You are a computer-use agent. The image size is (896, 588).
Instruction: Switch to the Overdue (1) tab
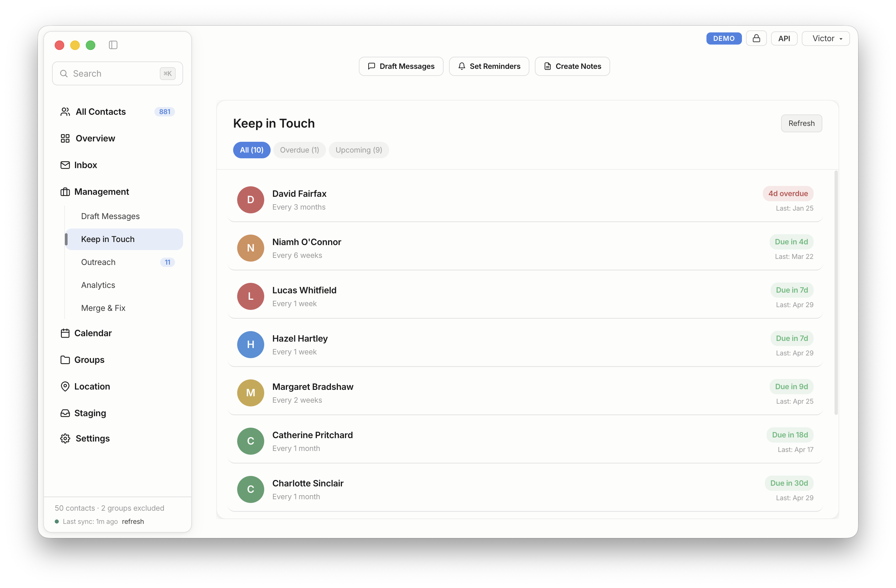[x=299, y=150]
